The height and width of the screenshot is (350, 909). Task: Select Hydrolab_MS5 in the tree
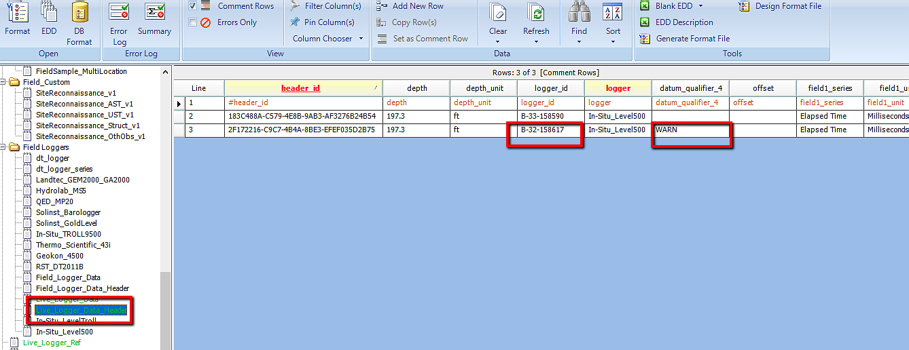click(60, 191)
